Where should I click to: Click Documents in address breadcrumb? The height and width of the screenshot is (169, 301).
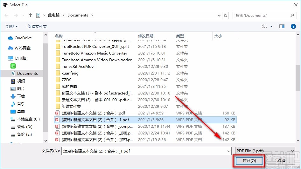click(78, 15)
